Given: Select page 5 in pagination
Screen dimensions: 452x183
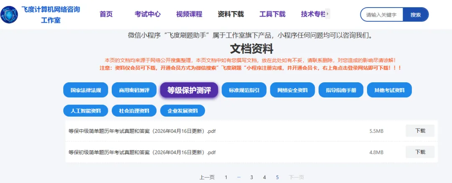Looking at the screenshot, I should pyautogui.click(x=277, y=177).
